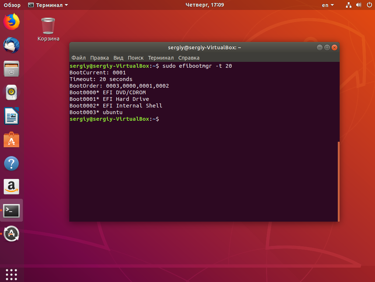The image size is (375, 282).
Task: Open the Правка menu
Action: click(99, 58)
